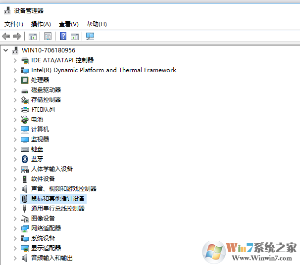The image size is (300, 265).
Task: Click the disk drive icon
Action: 25,91
